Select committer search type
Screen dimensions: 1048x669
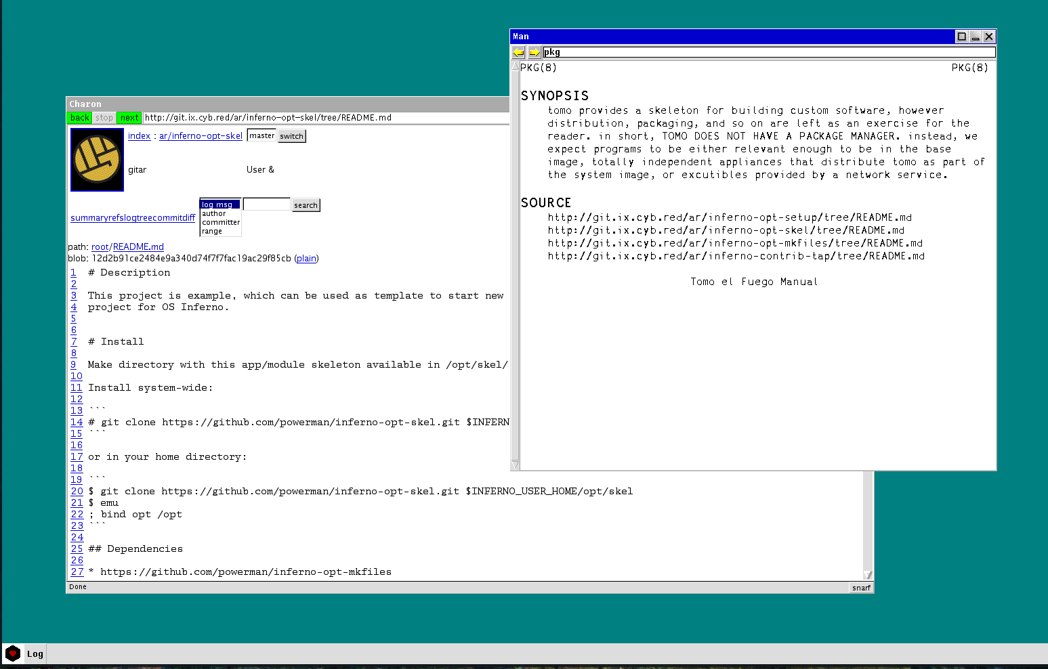[x=220, y=222]
